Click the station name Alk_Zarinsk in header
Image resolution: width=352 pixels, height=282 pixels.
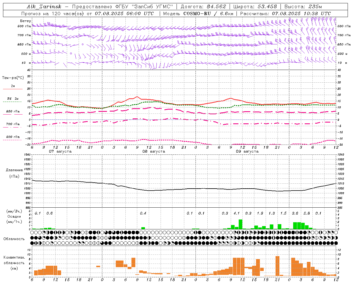[x=44, y=7]
